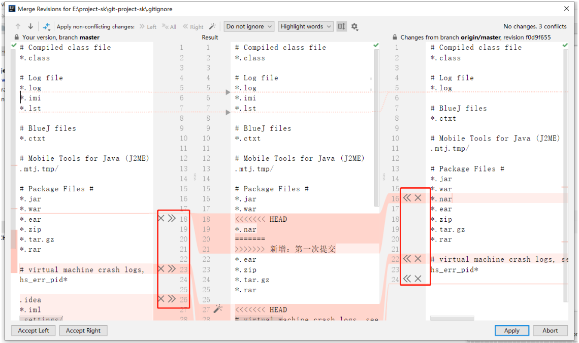Click '.mtj.tmp/' in the right pane
This screenshot has width=579, height=343.
[x=450, y=148]
